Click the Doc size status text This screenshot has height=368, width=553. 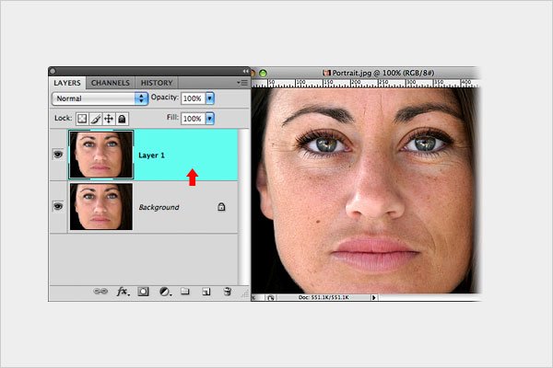coord(324,297)
